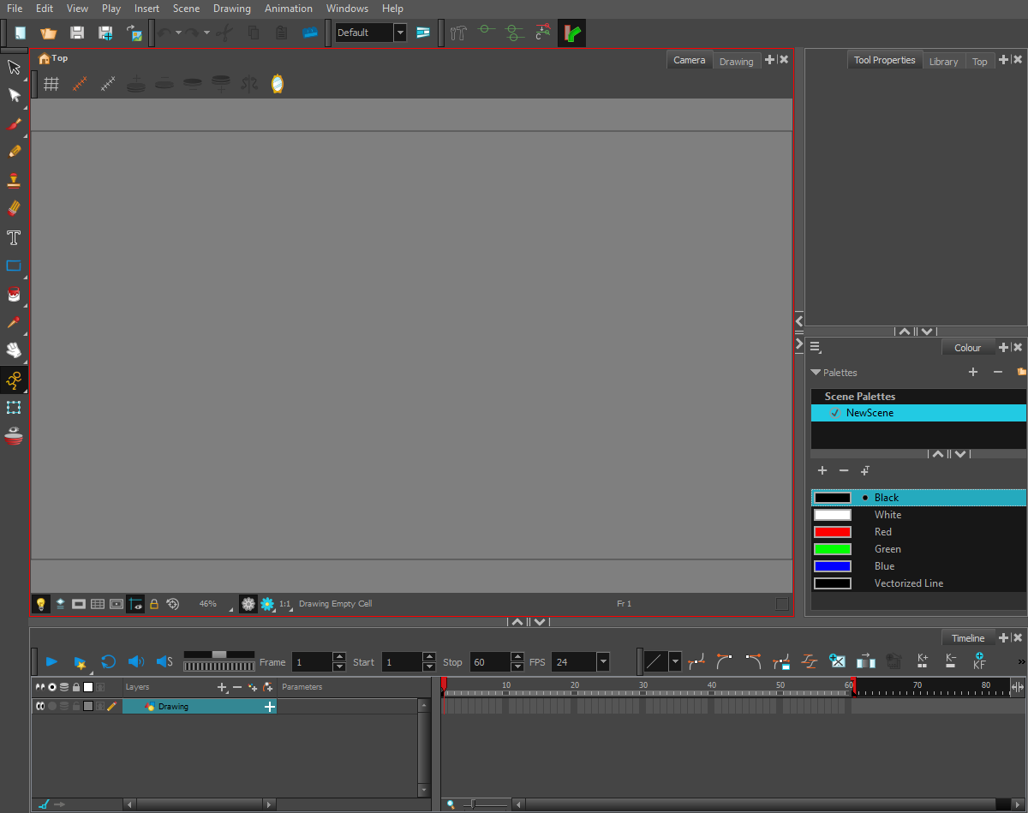Open the Scene menu

tap(186, 9)
